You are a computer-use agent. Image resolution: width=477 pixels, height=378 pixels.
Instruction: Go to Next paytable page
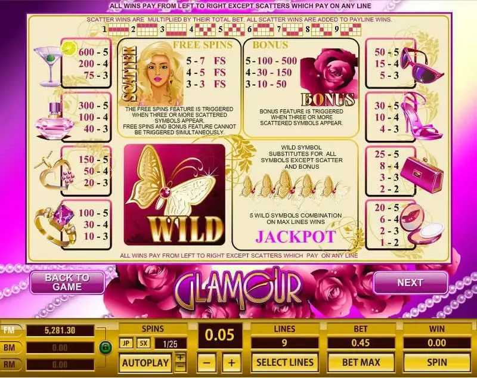coord(410,283)
